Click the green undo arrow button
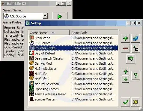Screen dimensions: 143x111 click(131, 59)
